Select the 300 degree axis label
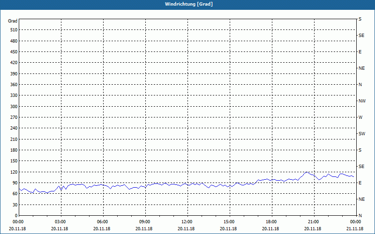The image size is (375, 234). coord(14,107)
